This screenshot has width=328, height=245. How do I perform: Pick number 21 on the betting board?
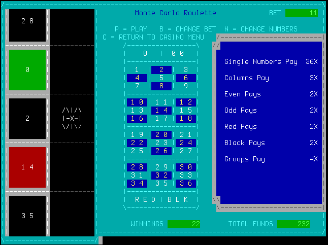(186, 134)
